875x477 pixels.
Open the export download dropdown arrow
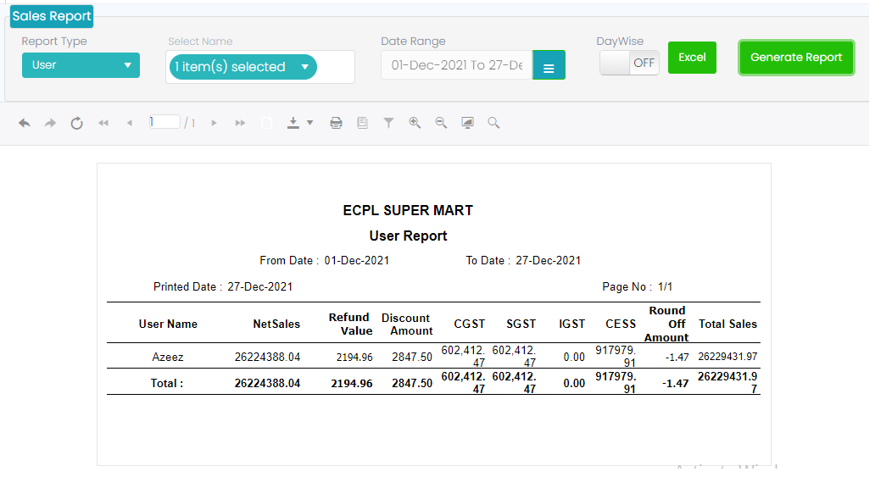coord(309,123)
